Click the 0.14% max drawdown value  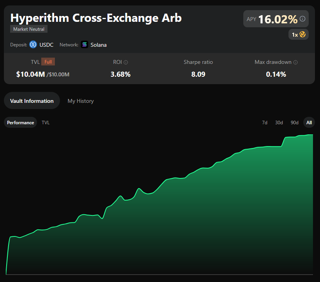tap(276, 74)
